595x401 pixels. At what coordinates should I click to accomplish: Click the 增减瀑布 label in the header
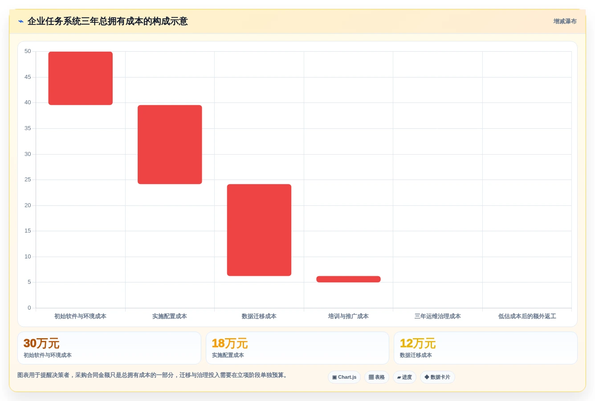coord(565,21)
